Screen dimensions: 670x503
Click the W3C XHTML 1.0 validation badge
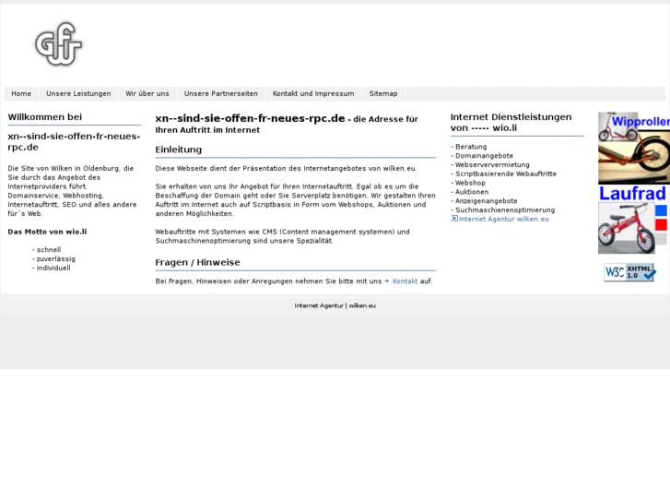tap(629, 272)
